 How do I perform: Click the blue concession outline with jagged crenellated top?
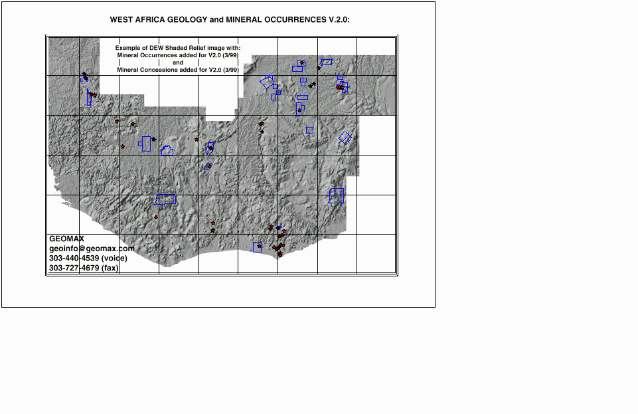tap(167, 151)
